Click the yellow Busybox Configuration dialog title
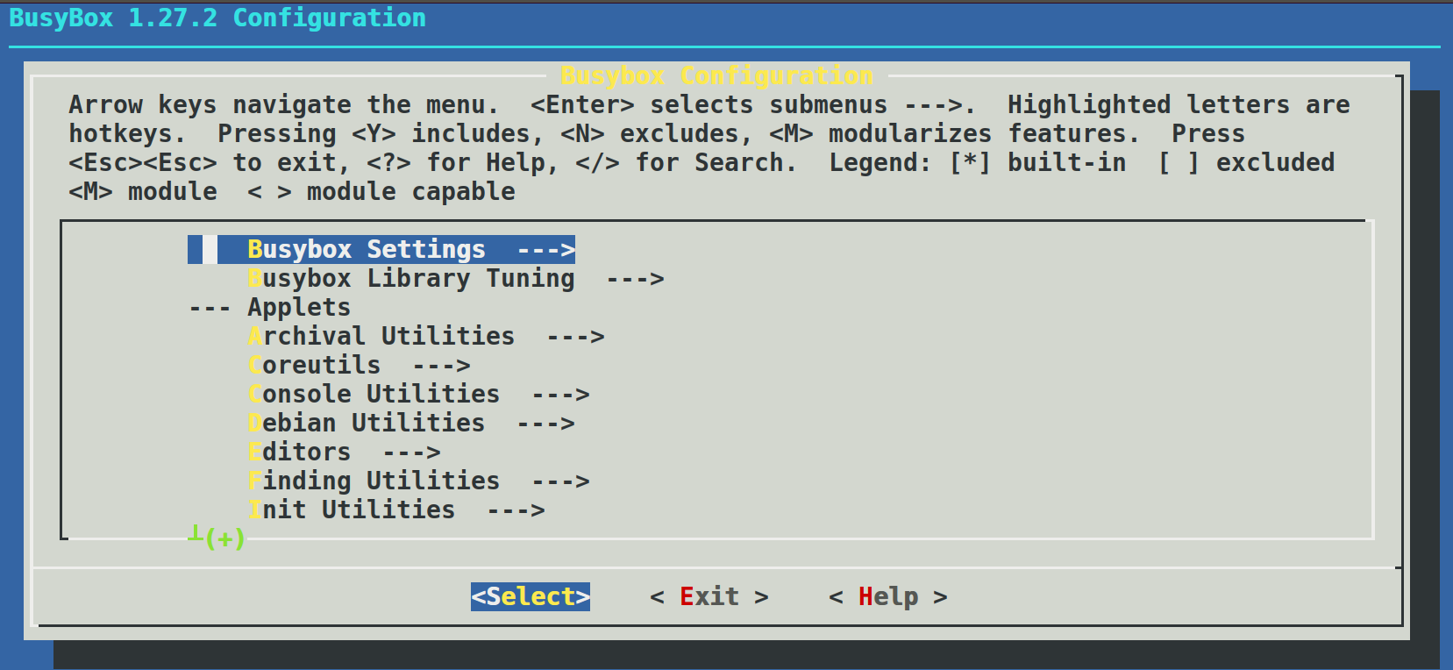This screenshot has width=1453, height=670. [x=716, y=76]
